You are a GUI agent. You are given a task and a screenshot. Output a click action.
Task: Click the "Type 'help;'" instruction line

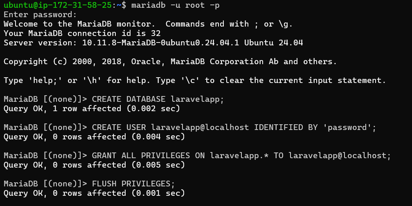(x=195, y=81)
